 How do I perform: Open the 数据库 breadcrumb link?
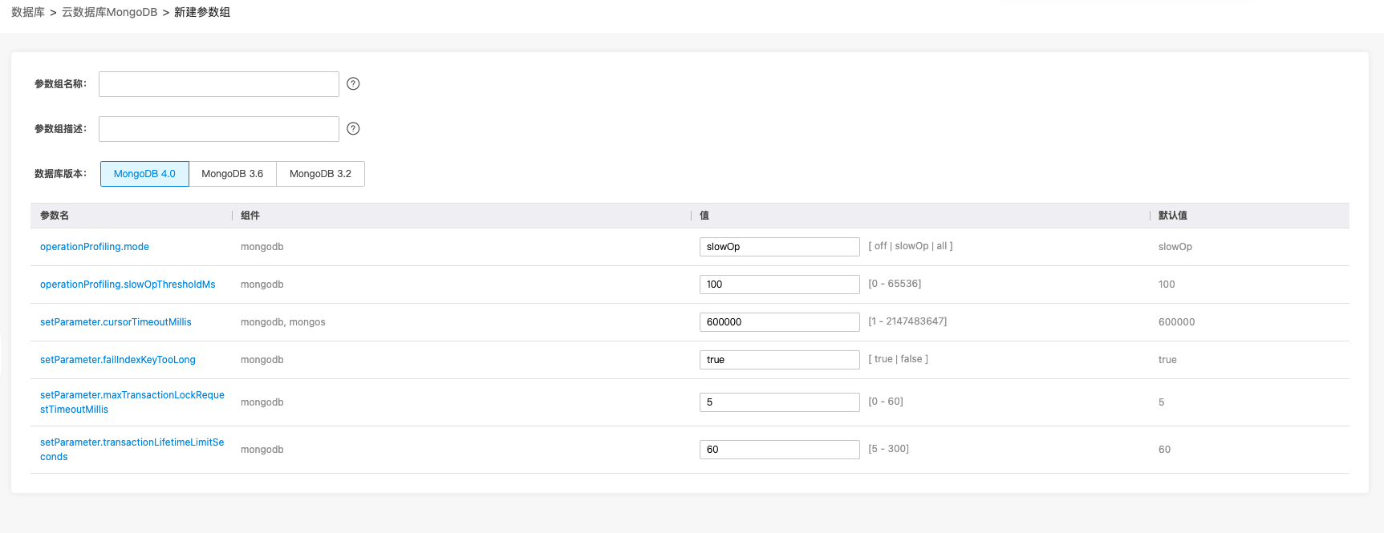coord(28,12)
